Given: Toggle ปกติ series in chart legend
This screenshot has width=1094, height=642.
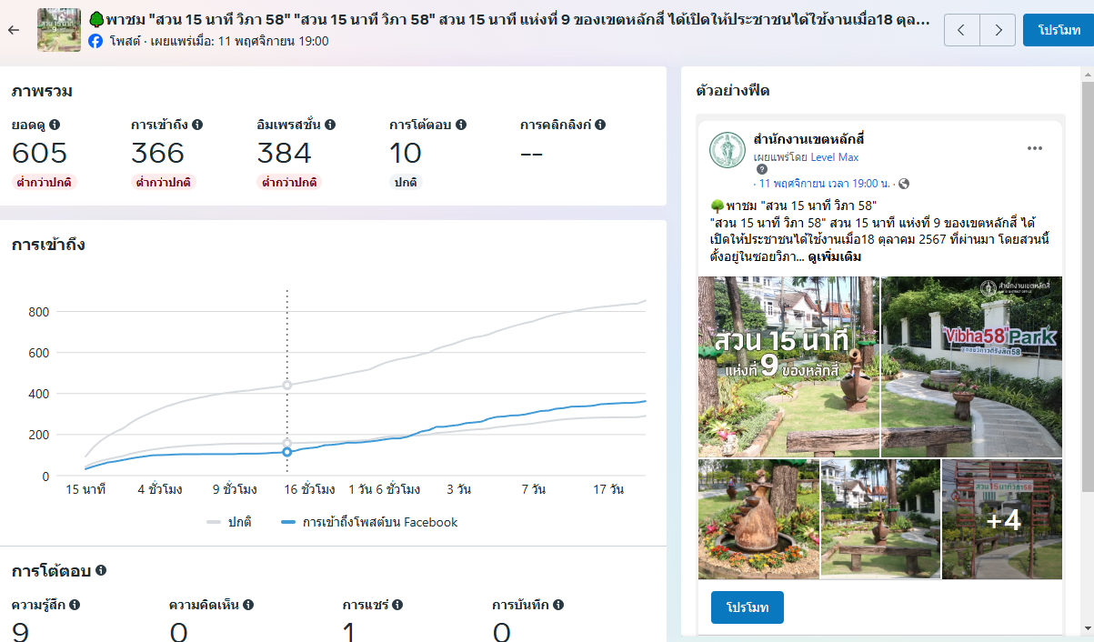Looking at the screenshot, I should pyautogui.click(x=229, y=522).
